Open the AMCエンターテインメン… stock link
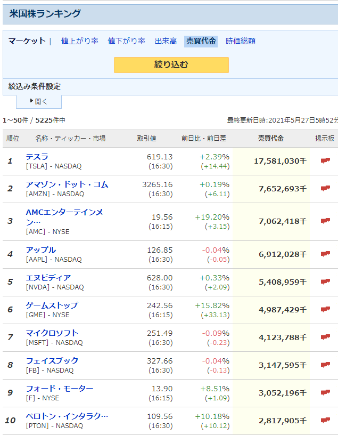Image resolution: width=338 pixels, height=435 pixels. (x=64, y=217)
